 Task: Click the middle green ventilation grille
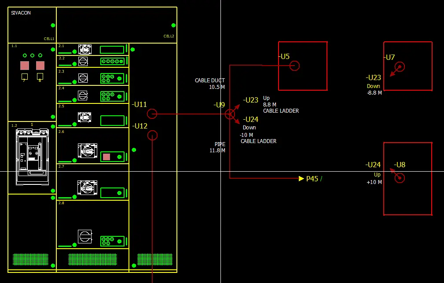pos(92,260)
